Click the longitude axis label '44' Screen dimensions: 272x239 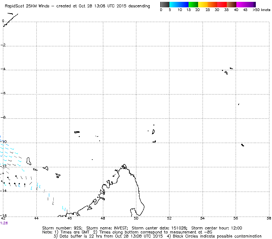click(x=36, y=218)
